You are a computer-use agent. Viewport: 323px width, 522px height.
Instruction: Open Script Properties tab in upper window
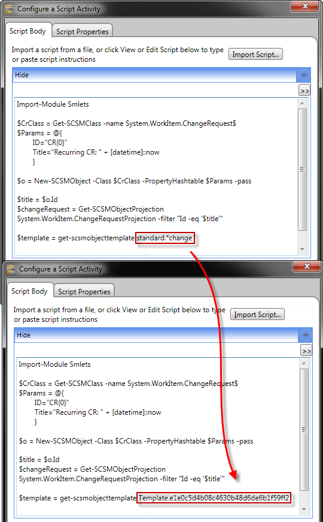(82, 31)
